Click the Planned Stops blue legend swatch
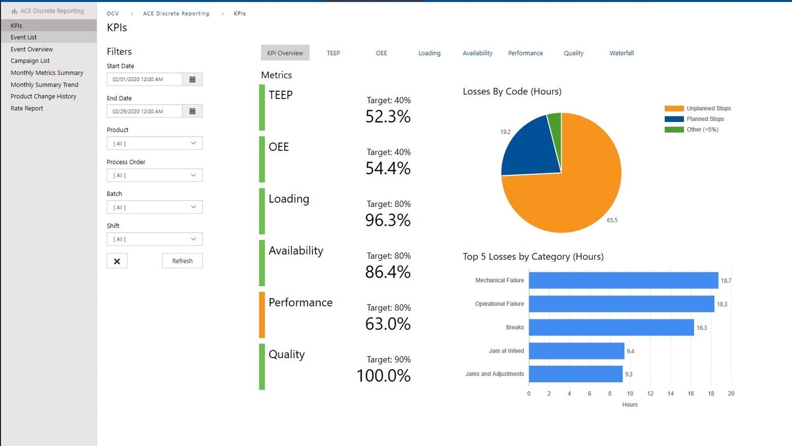Viewport: 792px width, 446px height. pyautogui.click(x=674, y=119)
